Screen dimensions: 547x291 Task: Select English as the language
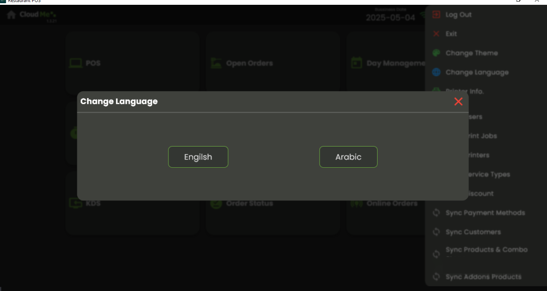(198, 157)
